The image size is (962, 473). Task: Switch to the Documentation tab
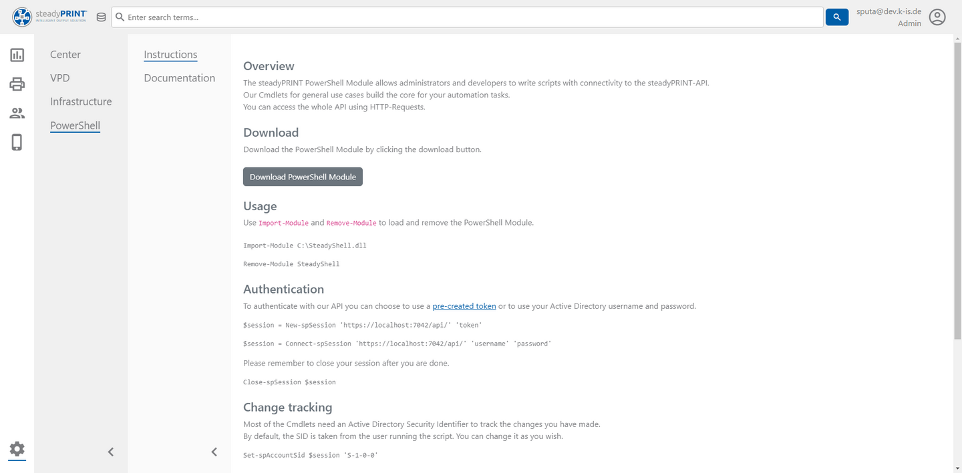[180, 78]
